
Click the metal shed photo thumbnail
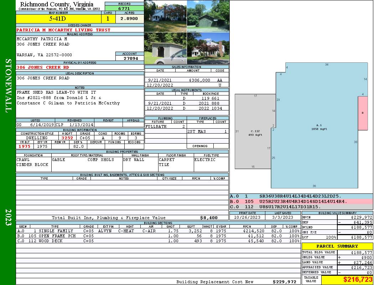[x=165, y=48]
